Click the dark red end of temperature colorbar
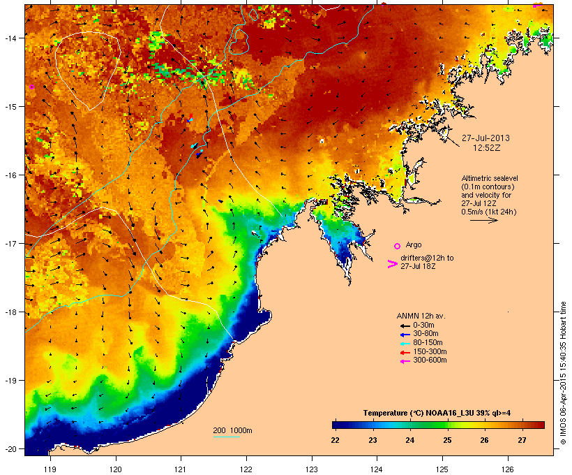This screenshot has width=572, height=475. click(x=539, y=425)
